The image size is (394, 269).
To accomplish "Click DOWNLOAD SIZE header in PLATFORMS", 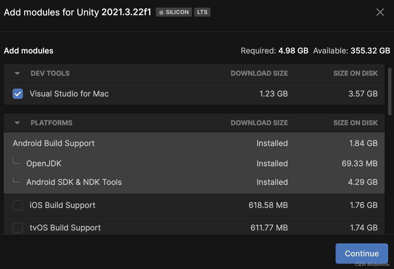I will point(259,123).
